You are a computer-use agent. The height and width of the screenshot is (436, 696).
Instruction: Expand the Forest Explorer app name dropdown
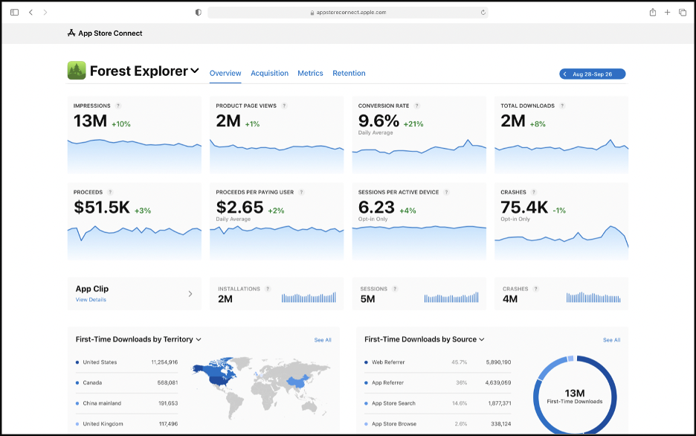(196, 71)
